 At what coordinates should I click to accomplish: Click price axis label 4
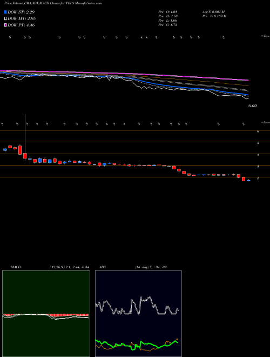point(258,155)
